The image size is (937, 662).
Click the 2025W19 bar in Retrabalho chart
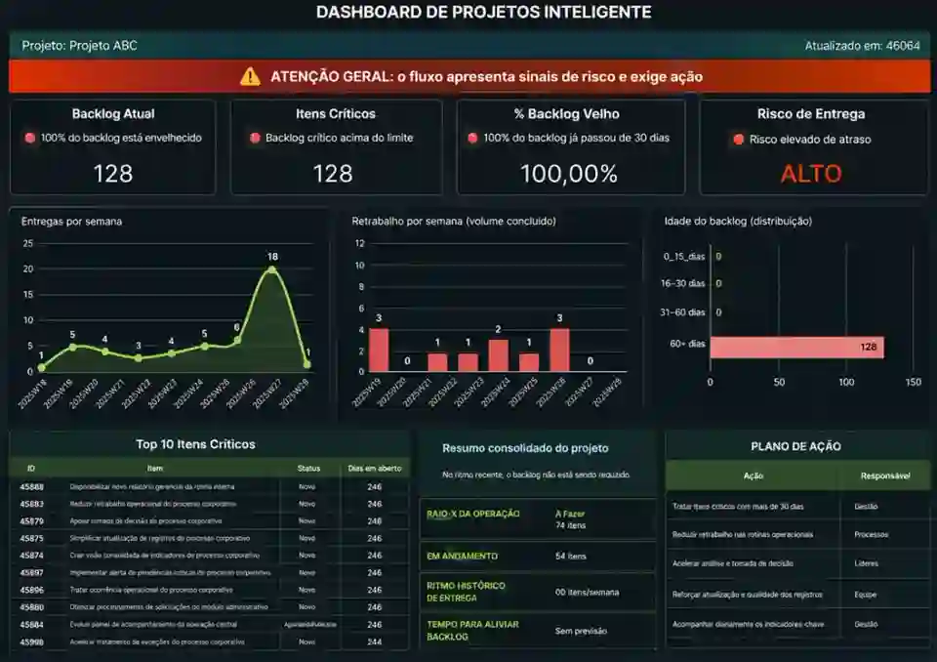(x=379, y=350)
